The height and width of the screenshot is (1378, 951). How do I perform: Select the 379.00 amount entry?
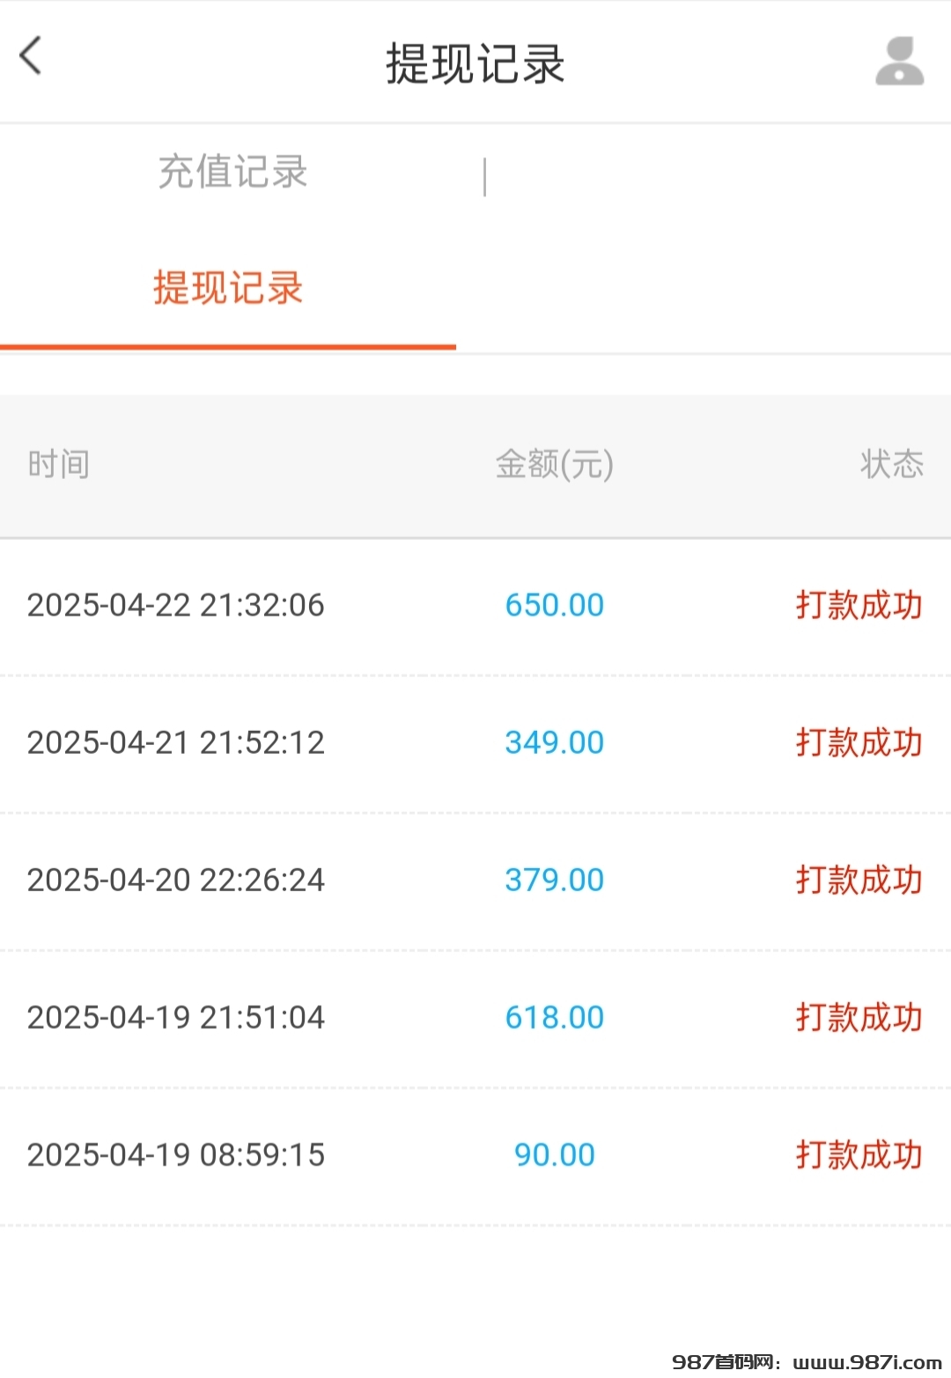[x=555, y=881]
